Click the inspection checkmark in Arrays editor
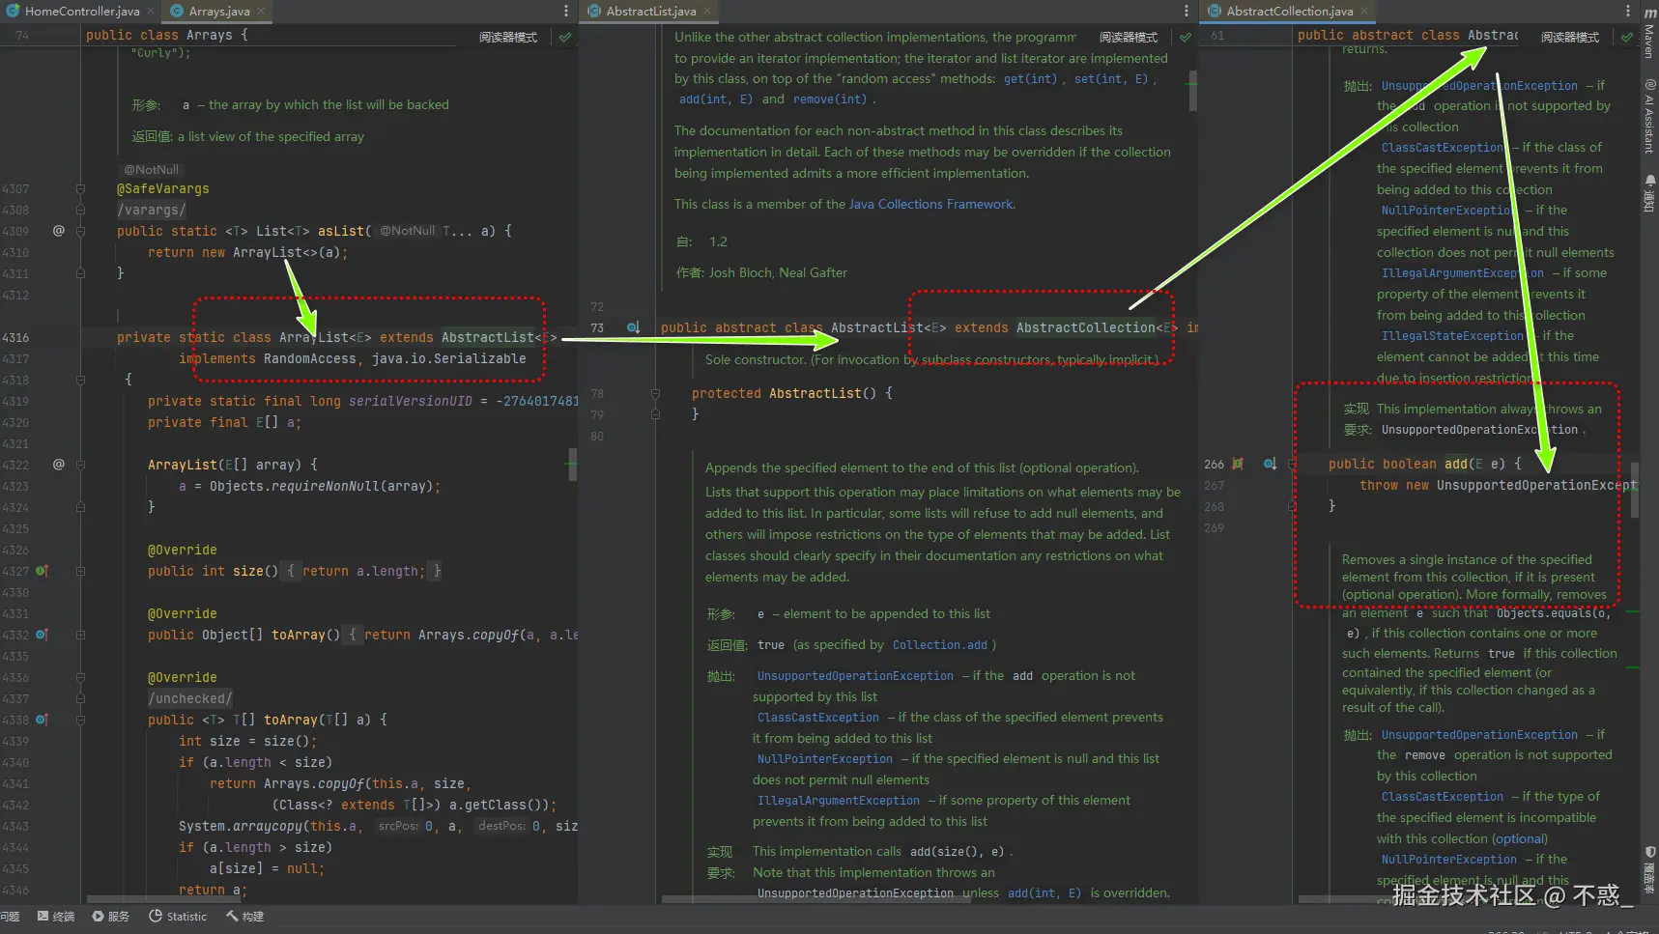1659x934 pixels. tap(565, 37)
